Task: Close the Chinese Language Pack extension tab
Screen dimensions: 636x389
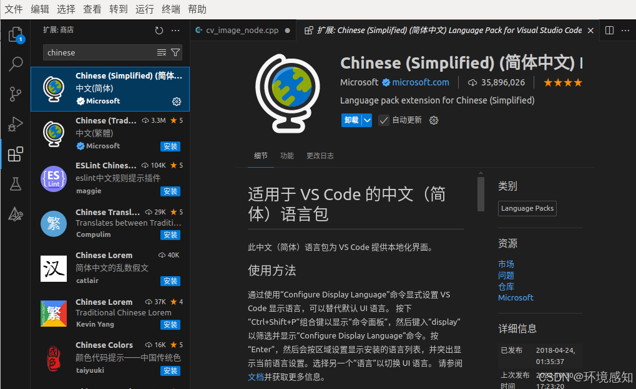Action: pyautogui.click(x=590, y=31)
